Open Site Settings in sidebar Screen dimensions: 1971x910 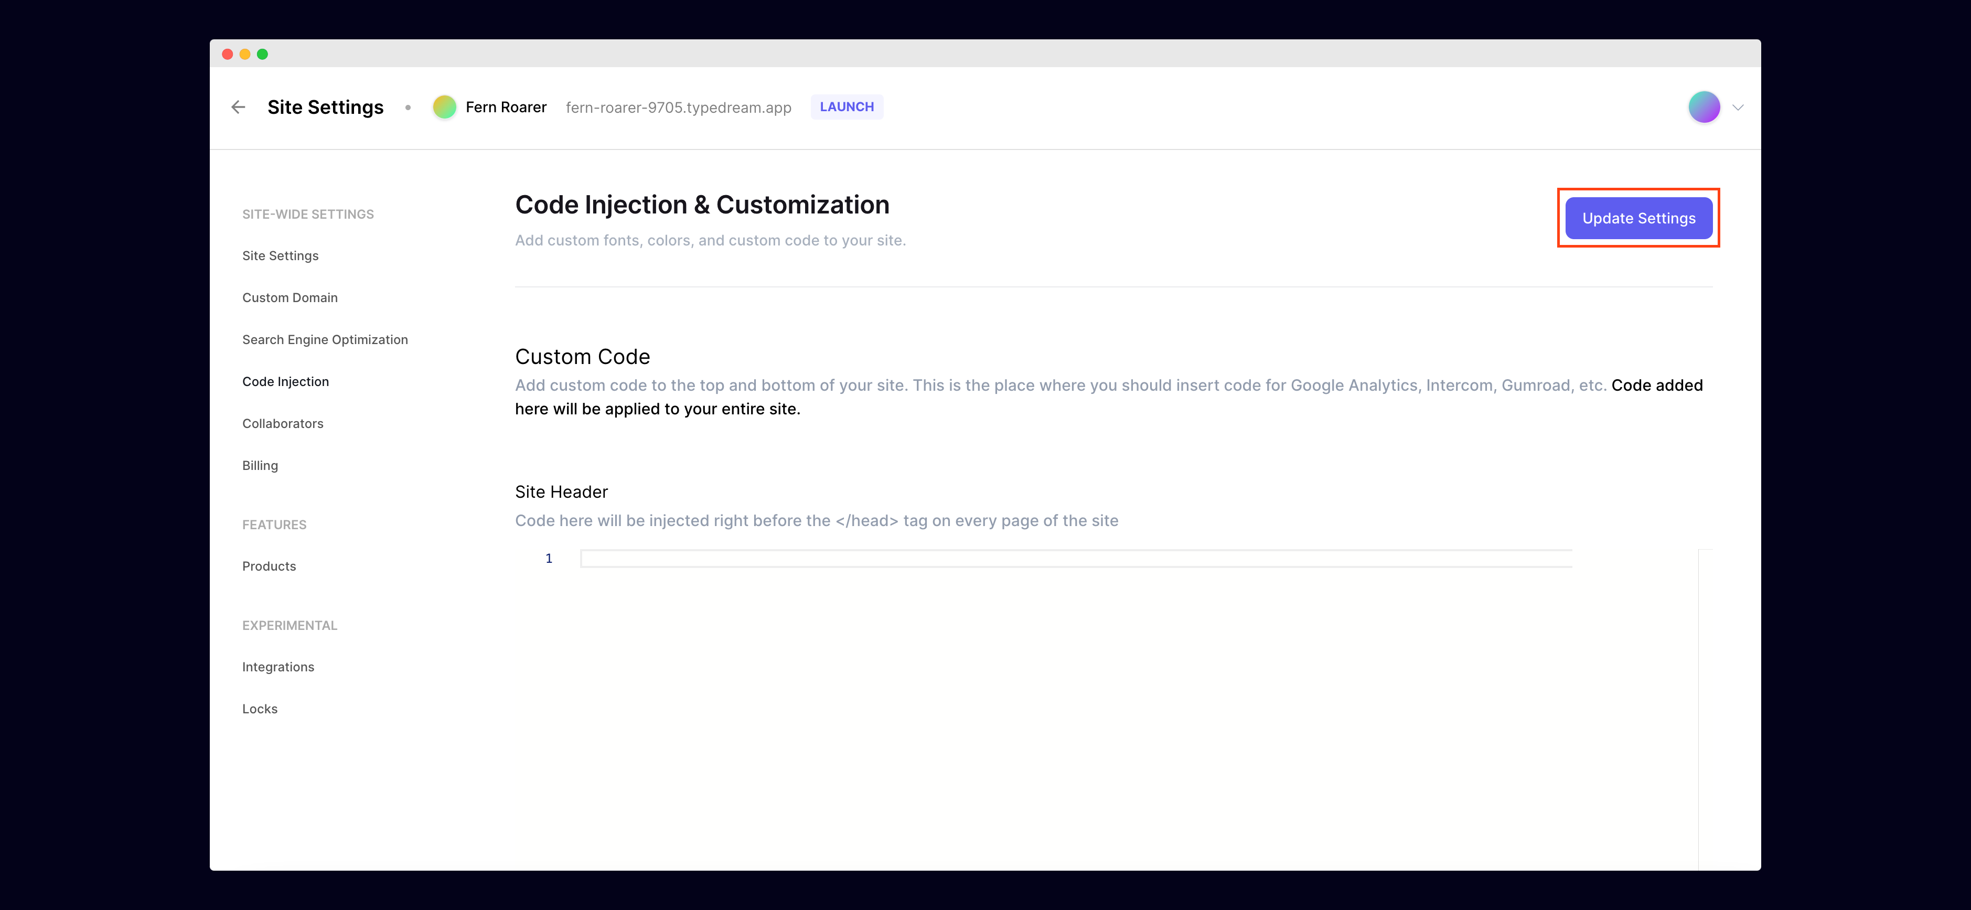(x=280, y=255)
